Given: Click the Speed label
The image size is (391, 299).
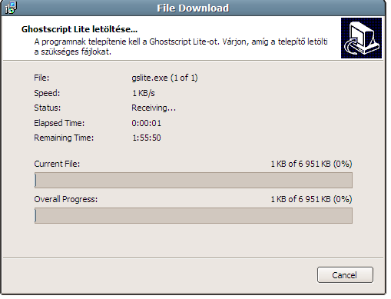Looking at the screenshot, I should [47, 93].
